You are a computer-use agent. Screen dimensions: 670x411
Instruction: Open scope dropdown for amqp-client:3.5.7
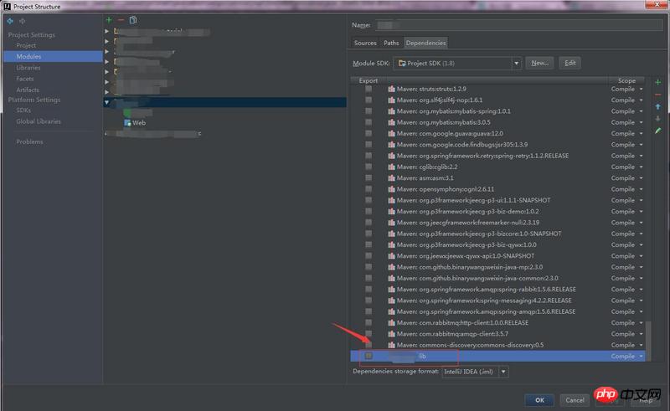coord(641,334)
